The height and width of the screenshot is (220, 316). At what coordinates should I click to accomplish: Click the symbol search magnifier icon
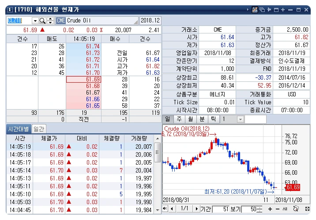pos(42,21)
